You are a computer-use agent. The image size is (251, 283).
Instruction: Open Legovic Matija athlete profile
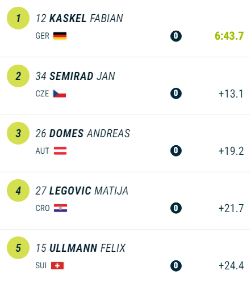point(82,191)
